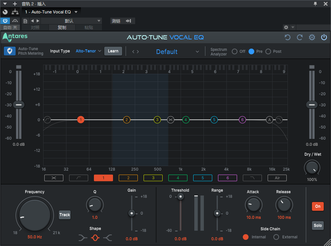This screenshot has width=331, height=246.
Task: Pin the plugin window
Action: click(315, 3)
